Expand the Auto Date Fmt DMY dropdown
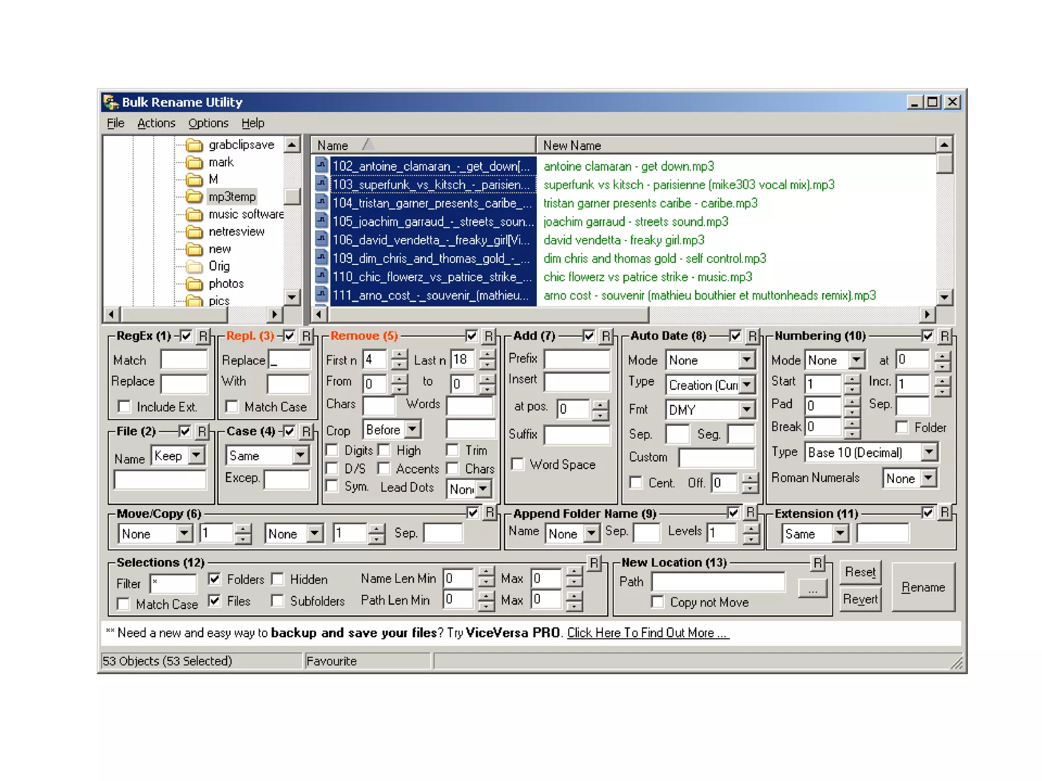This screenshot has height=781, width=1042. pos(746,409)
